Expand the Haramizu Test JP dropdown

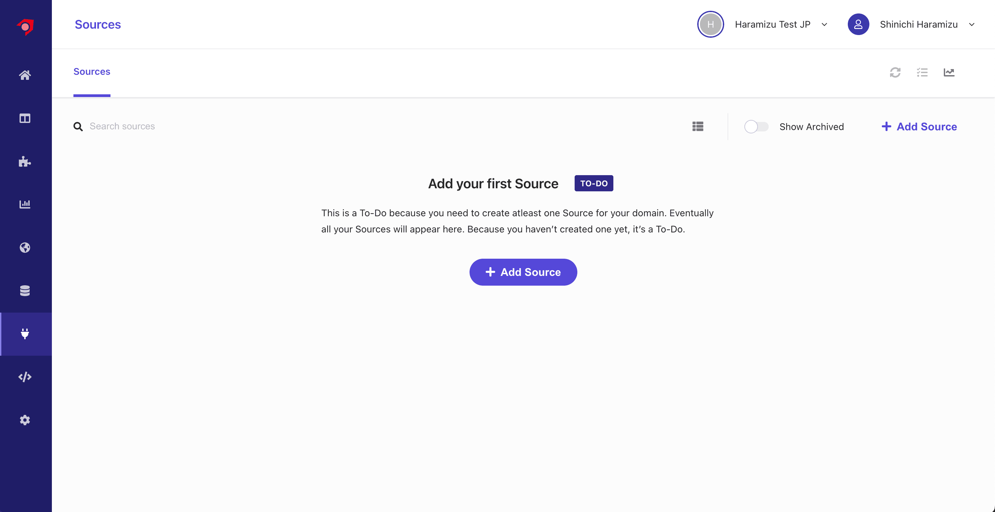780,24
